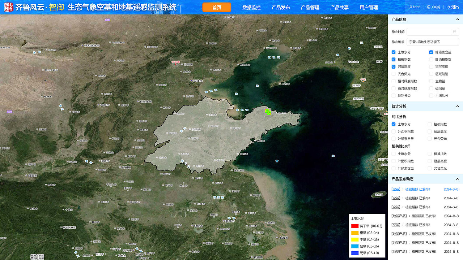Image resolution: width=463 pixels, height=260 pixels.
Task: Click the user icon beside test
Action: click(411, 7)
